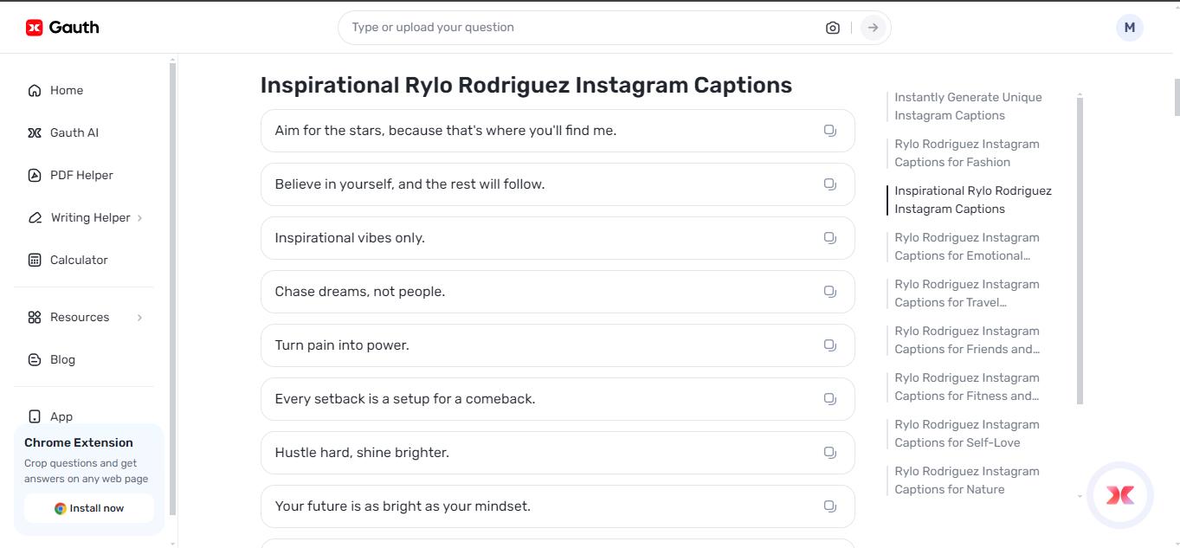Copy the caption "Chase dreams, not people."
This screenshot has width=1180, height=548.
tap(829, 291)
